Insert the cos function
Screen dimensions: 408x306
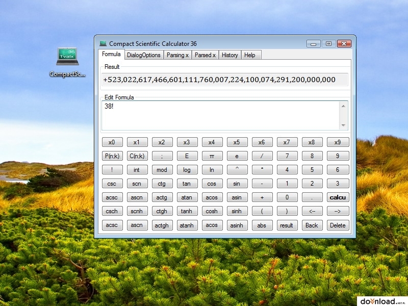(x=212, y=184)
